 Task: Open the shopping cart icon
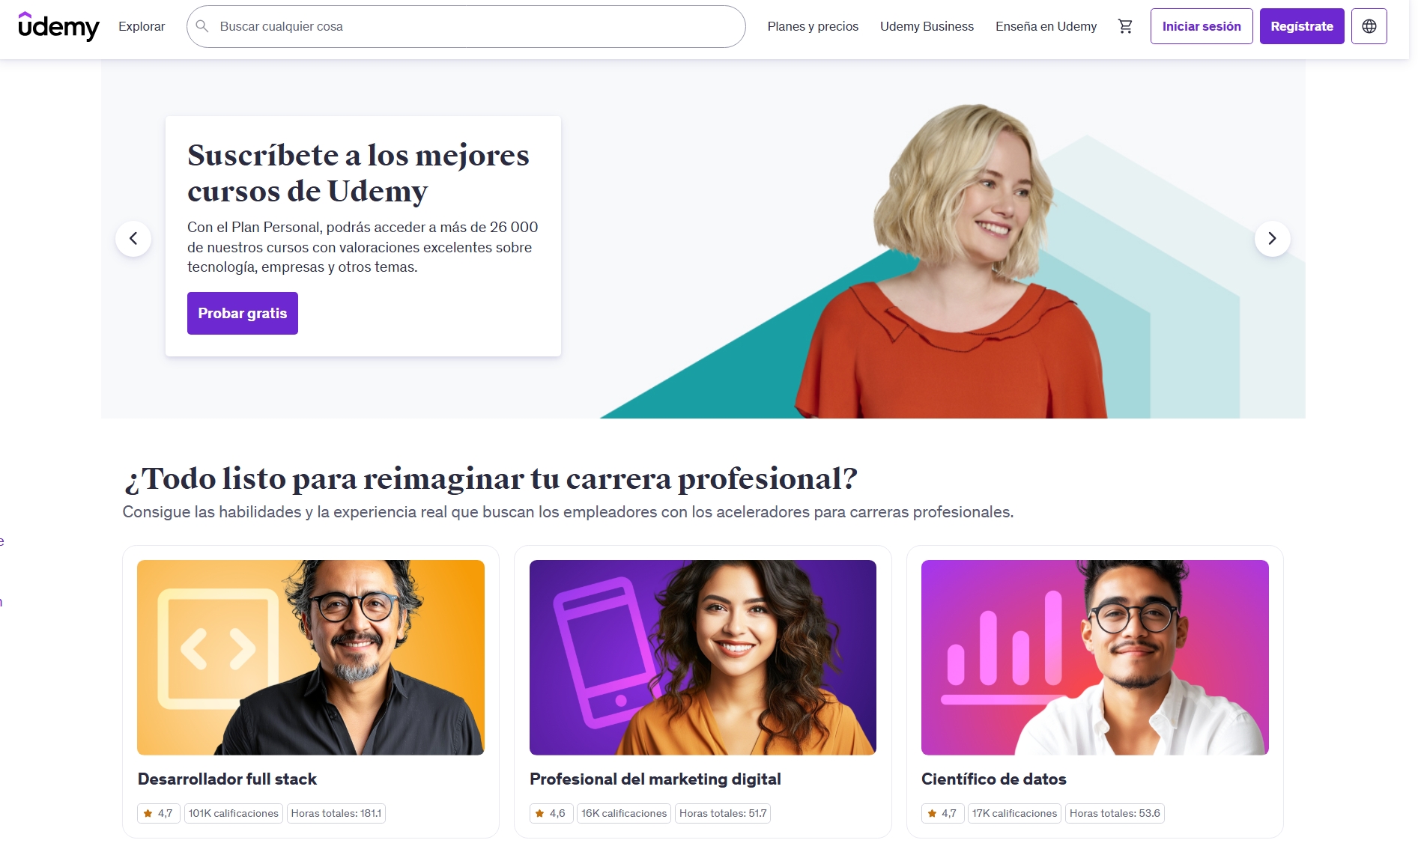click(1125, 26)
